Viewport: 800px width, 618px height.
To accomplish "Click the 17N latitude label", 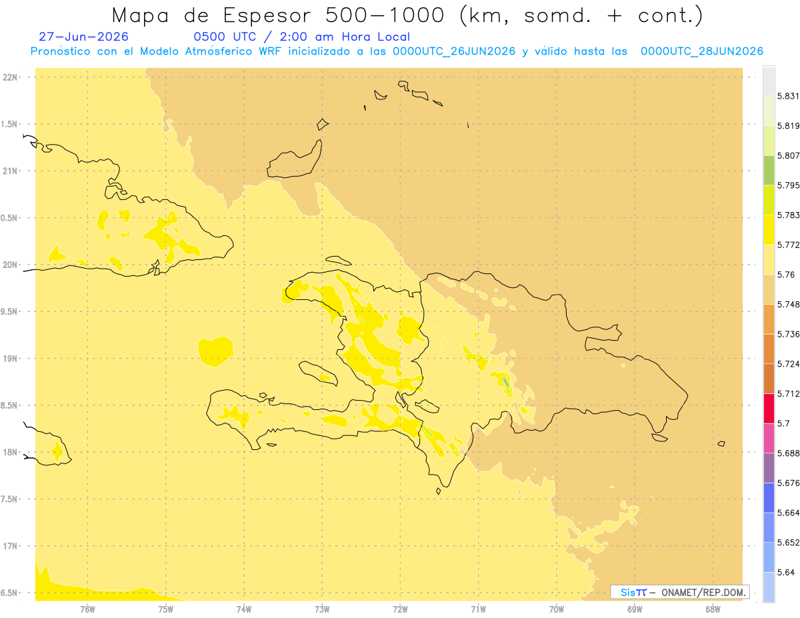I will coord(10,547).
